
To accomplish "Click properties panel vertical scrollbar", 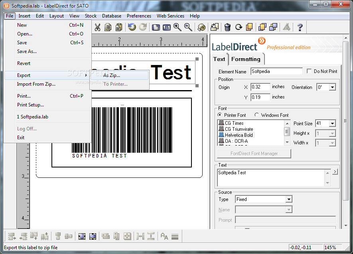I will tap(346, 121).
